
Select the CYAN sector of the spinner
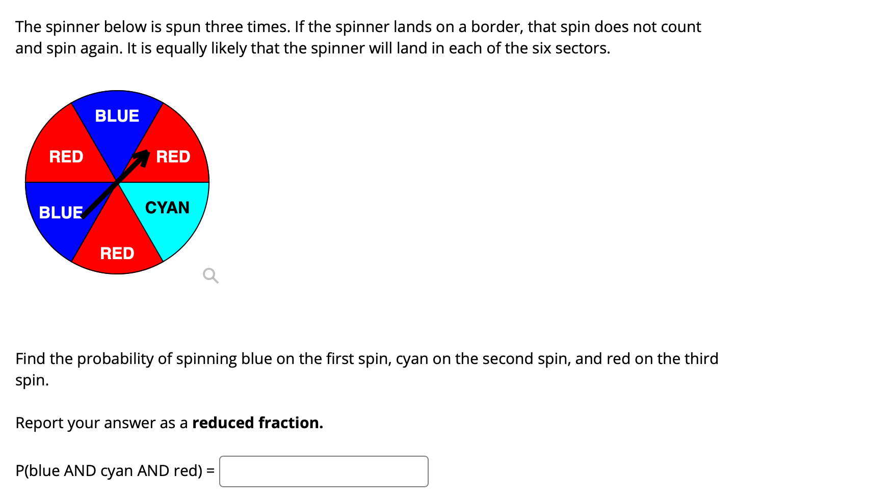coord(168,207)
